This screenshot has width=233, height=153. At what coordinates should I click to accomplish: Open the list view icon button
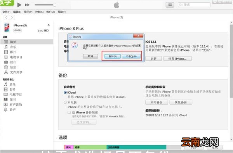pos(170,5)
